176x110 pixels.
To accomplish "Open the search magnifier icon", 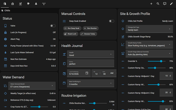I will pos(158,4).
